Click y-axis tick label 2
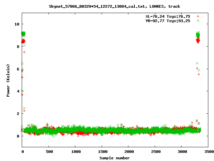214x161 pixels. coord(18,114)
